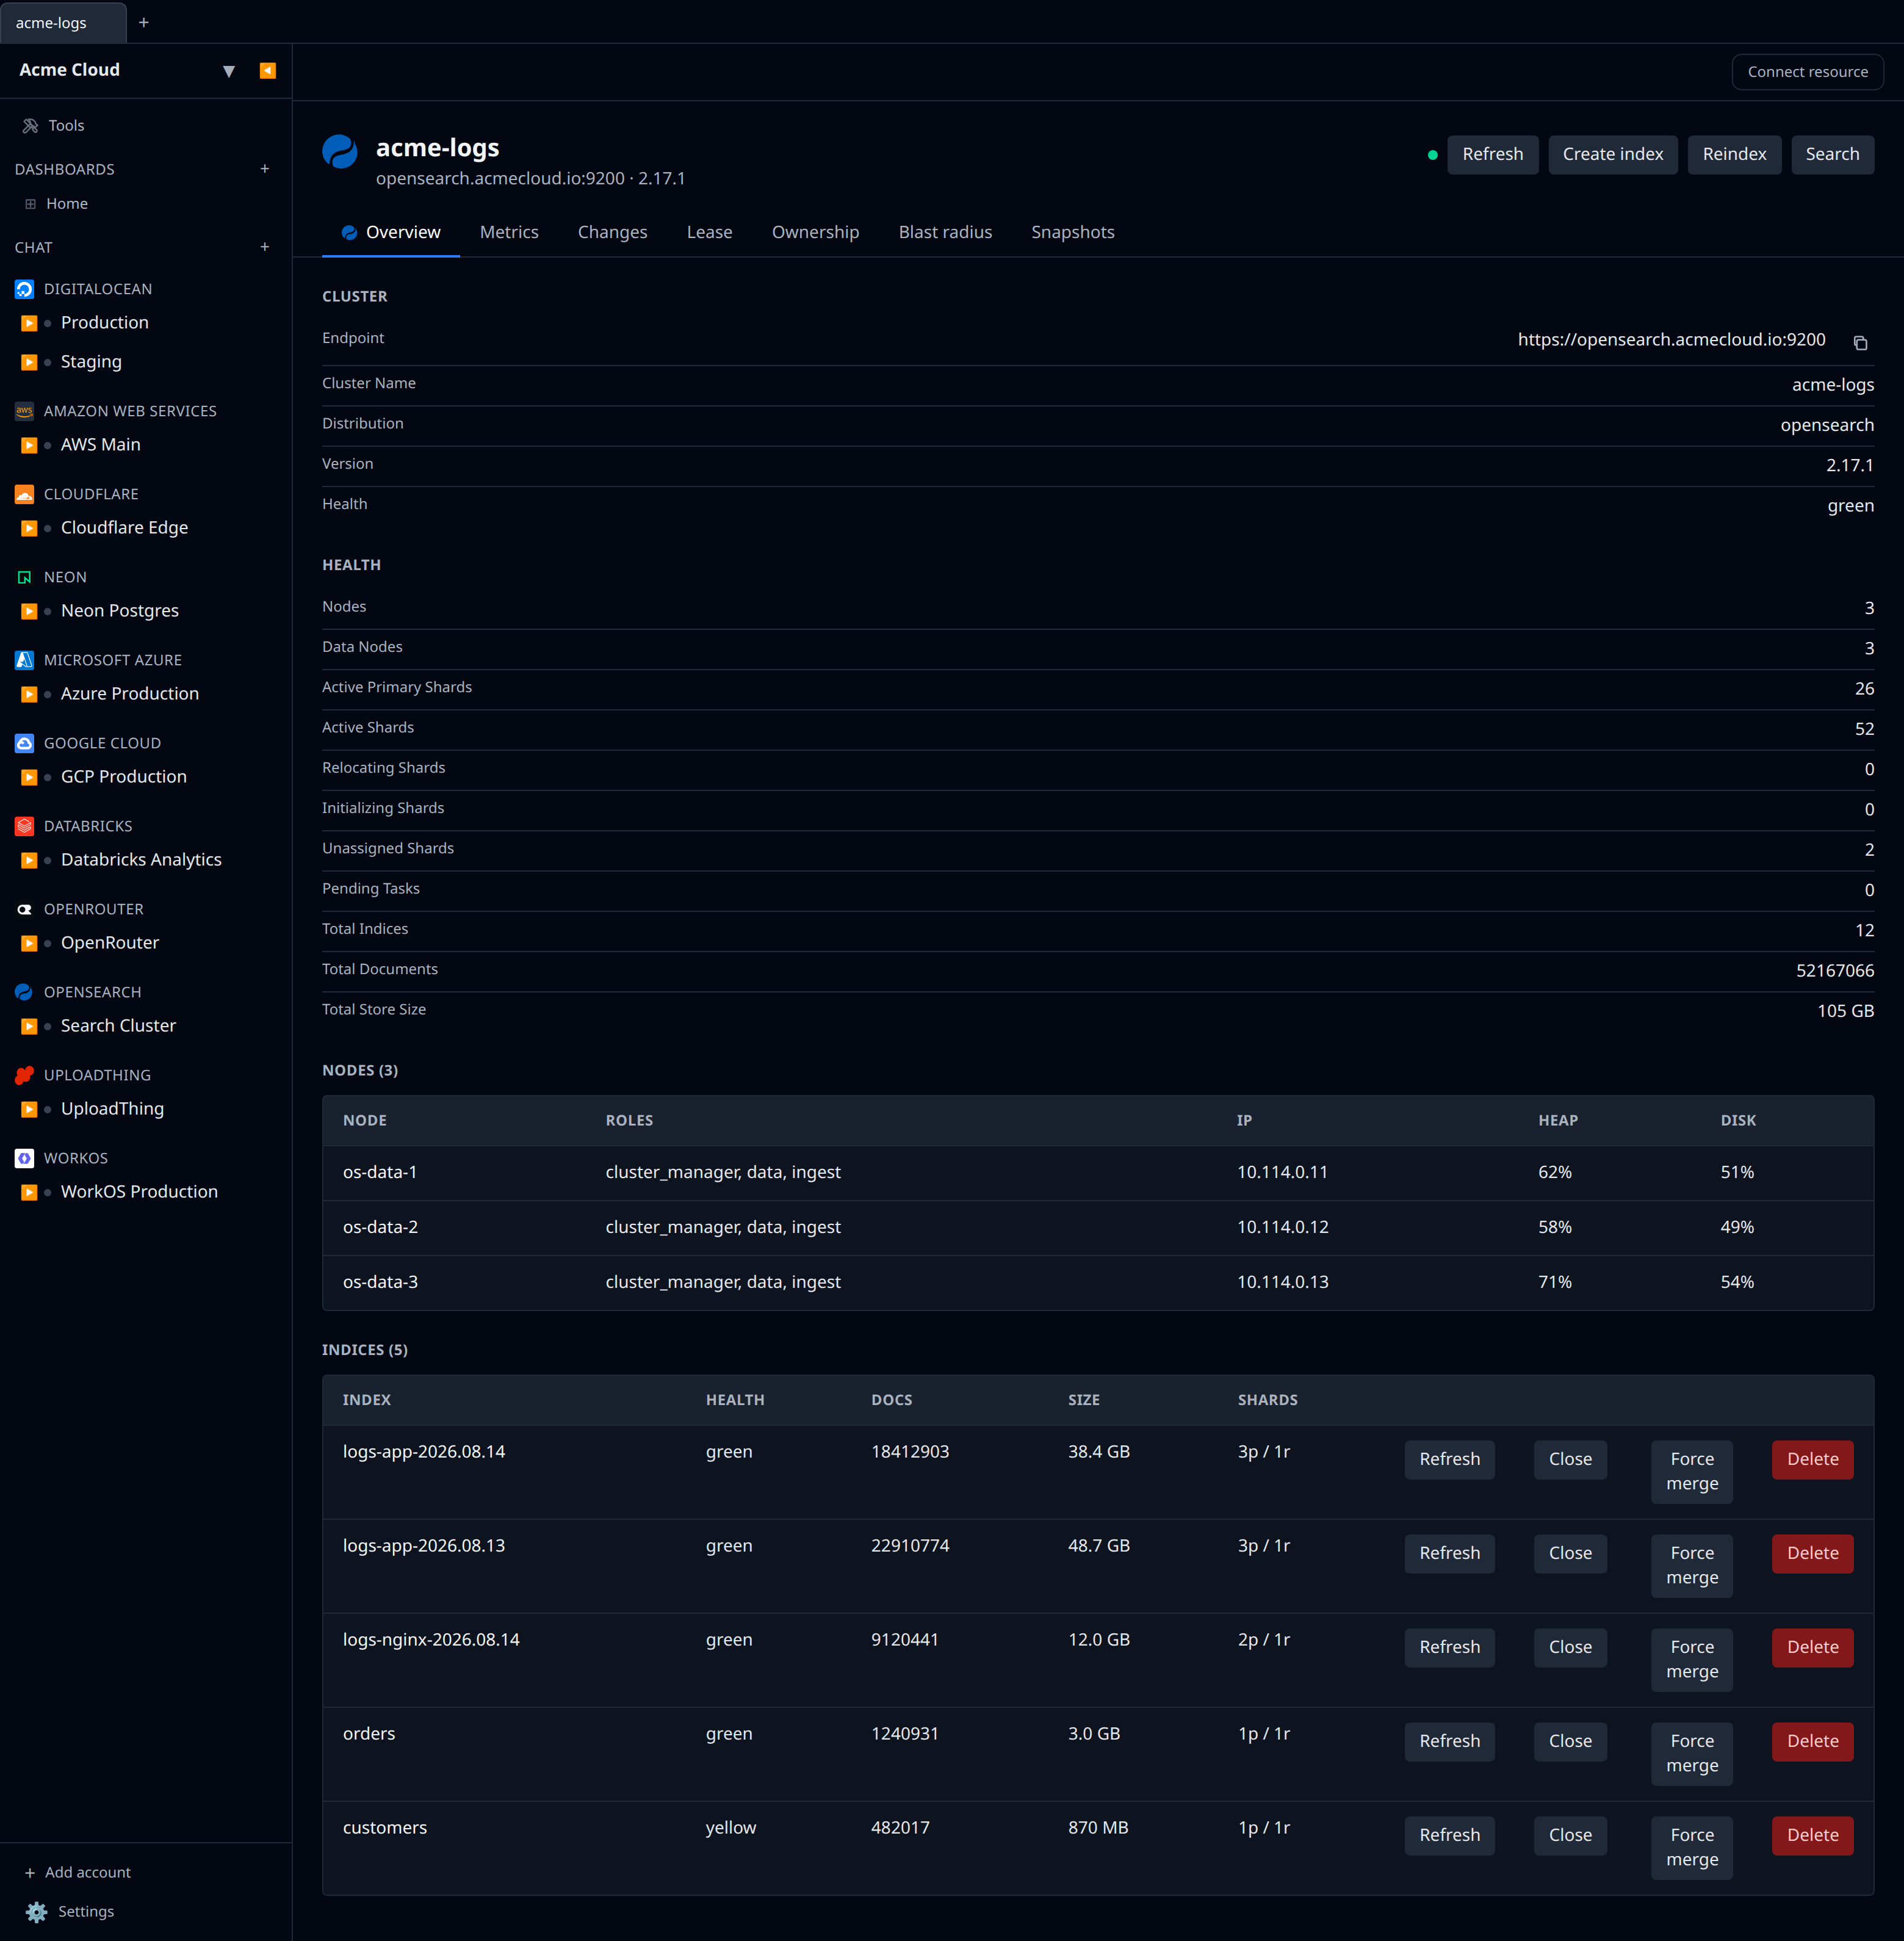The width and height of the screenshot is (1904, 1941).
Task: Close the logs-app-2026.08.13 index
Action: click(x=1570, y=1553)
